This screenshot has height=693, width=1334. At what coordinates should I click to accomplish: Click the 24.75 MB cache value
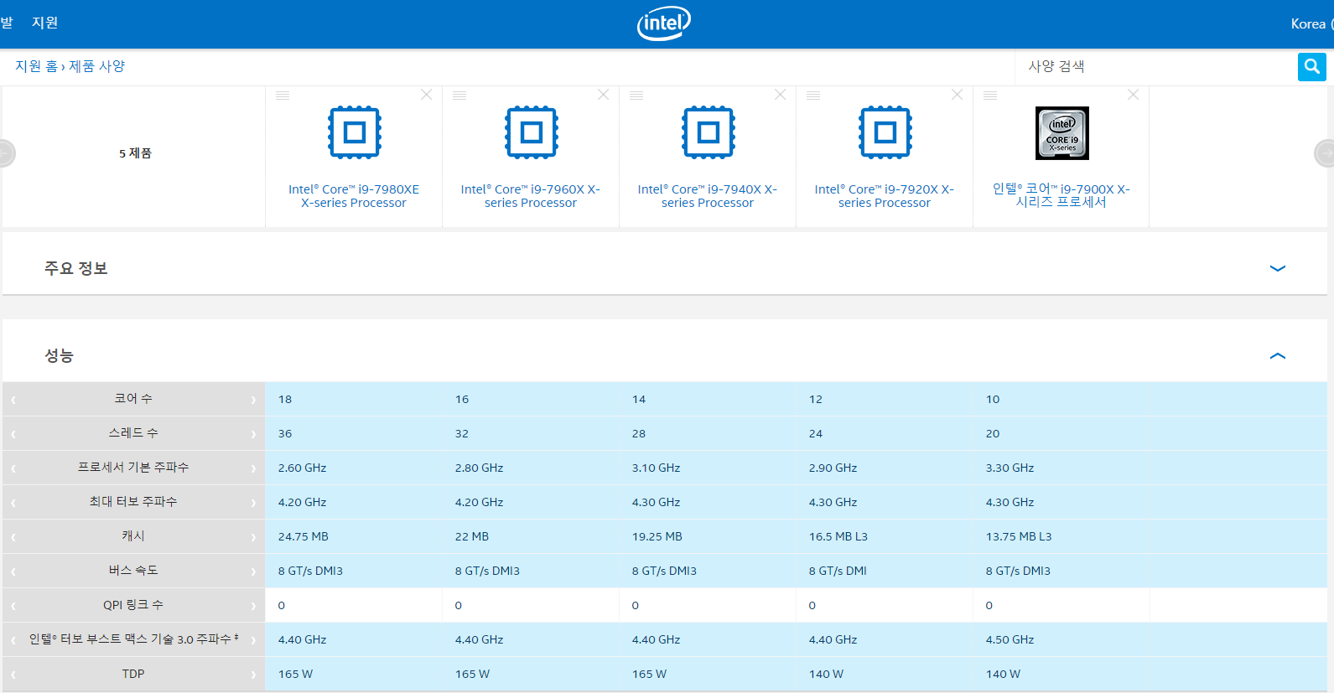pos(304,537)
